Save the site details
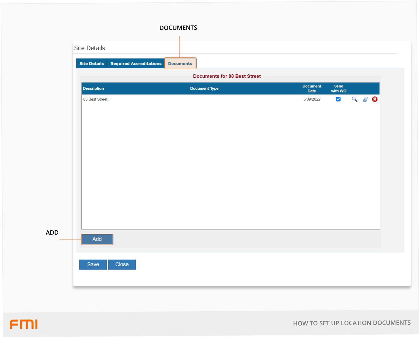This screenshot has height=337, width=419. click(93, 264)
